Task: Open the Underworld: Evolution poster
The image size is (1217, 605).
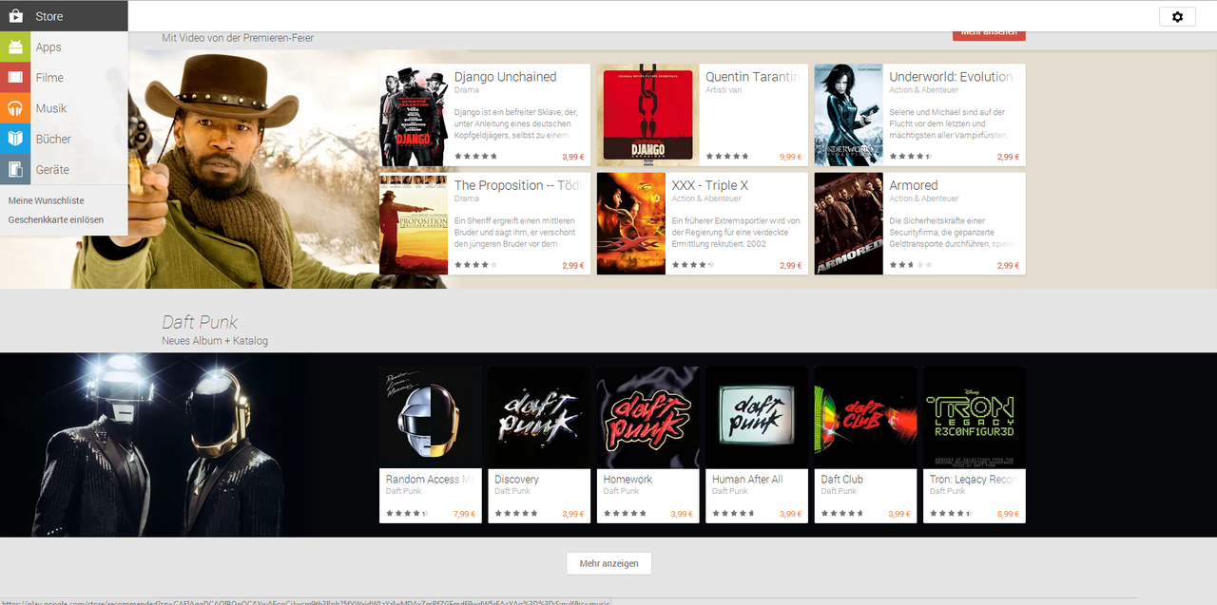Action: pos(848,115)
